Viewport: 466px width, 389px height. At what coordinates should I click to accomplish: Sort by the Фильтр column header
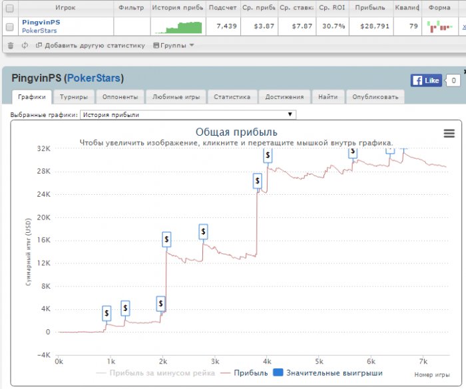pyautogui.click(x=131, y=8)
